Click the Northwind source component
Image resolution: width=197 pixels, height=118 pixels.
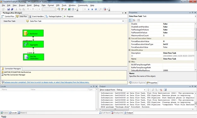[33, 33]
